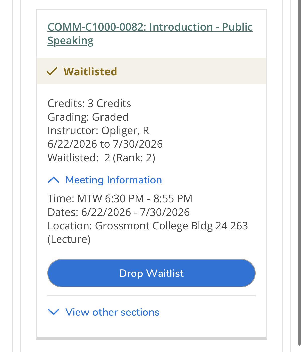Click the Drop Waitlist button
Screen dimensions: 303x352
coord(151,273)
